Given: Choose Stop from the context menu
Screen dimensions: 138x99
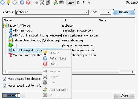Looking at the screenshot, I should [57, 64].
